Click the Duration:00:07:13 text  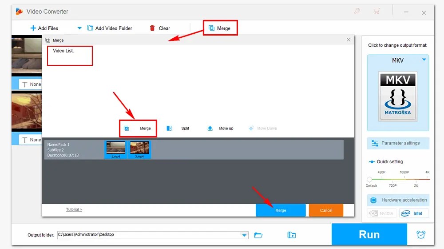pos(63,156)
